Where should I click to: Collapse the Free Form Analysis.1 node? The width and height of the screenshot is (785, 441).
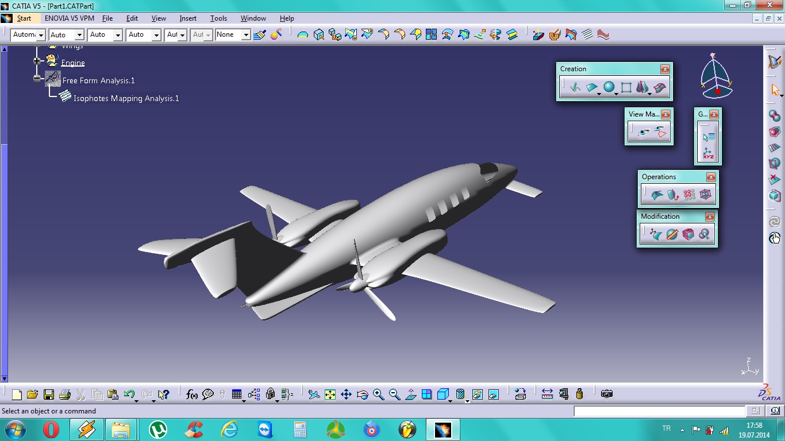37,78
